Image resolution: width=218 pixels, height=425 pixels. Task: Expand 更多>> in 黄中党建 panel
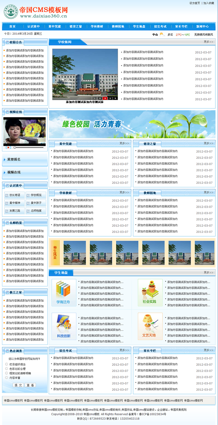click(x=124, y=143)
